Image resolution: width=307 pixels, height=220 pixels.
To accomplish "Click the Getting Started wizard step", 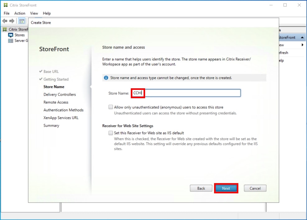I will [56, 79].
